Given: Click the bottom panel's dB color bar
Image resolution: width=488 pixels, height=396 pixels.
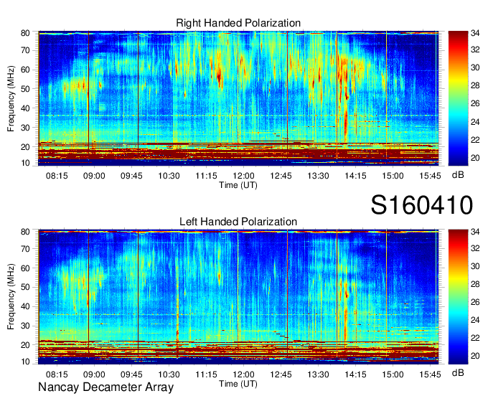Looking at the screenshot, I should point(458,296).
